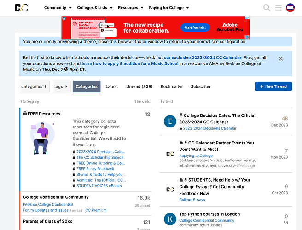
Task: Click the Adobe Acrobat Pro ad logo
Action: [230, 27]
